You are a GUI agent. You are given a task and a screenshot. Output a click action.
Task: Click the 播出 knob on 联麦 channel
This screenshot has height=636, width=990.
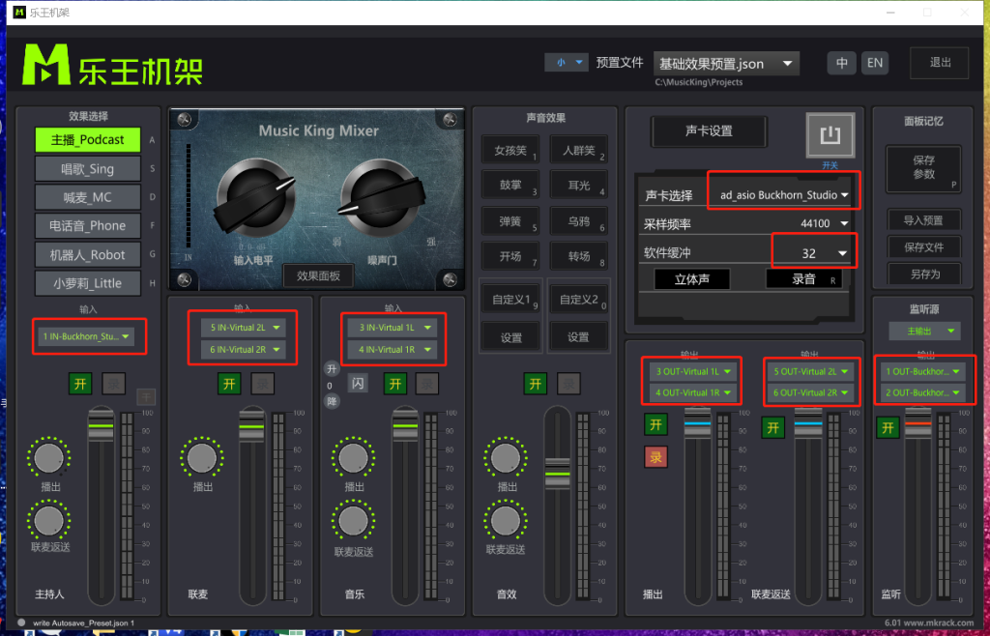tap(201, 459)
